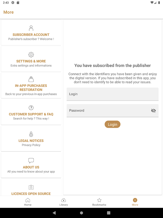Open the Privacy Policy legal notices entry

tap(31, 145)
